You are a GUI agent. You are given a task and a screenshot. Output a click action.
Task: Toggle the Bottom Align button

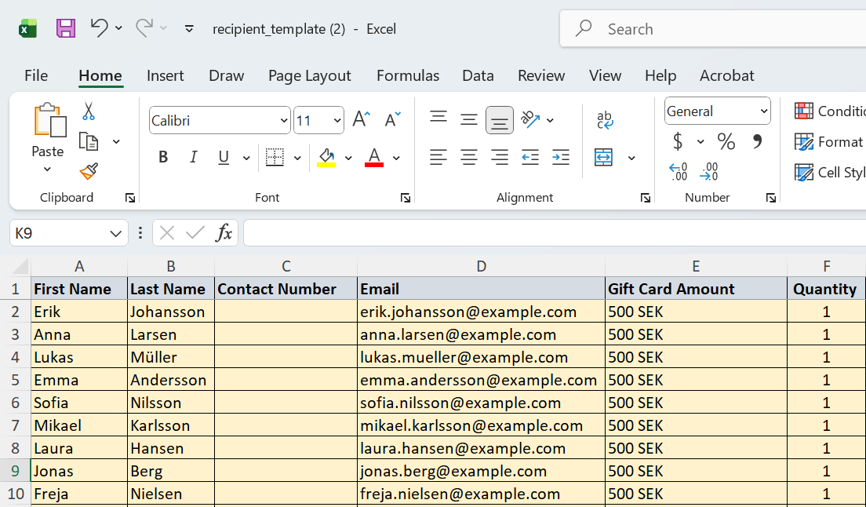click(x=500, y=120)
